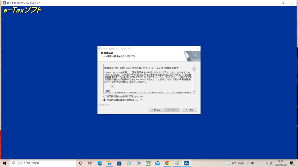This screenshot has width=298, height=167.
Task: Click the 戻る(B) back button
Action: pos(157,110)
